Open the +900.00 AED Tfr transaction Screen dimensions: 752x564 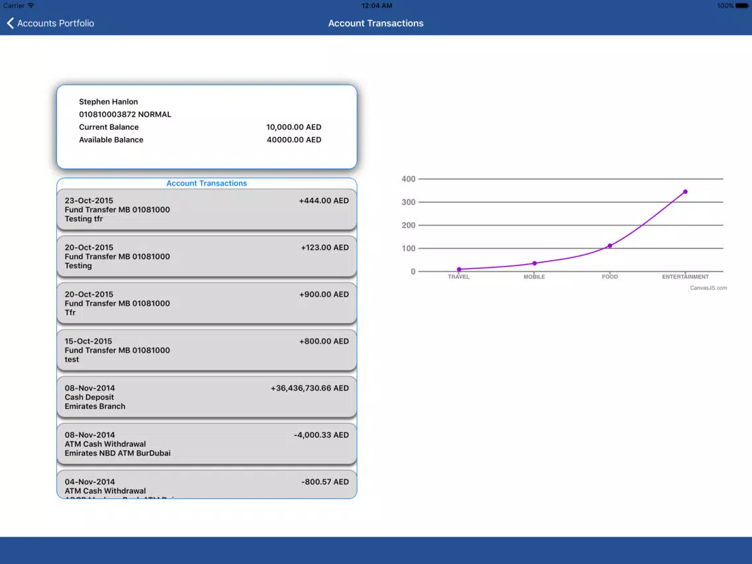(207, 303)
